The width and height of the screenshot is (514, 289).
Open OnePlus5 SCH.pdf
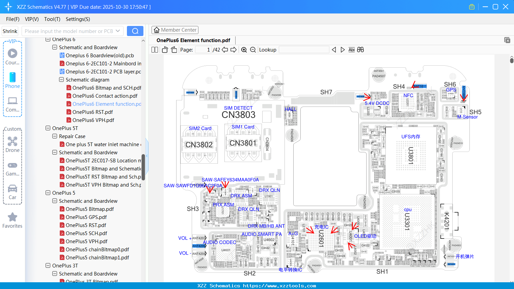click(86, 233)
